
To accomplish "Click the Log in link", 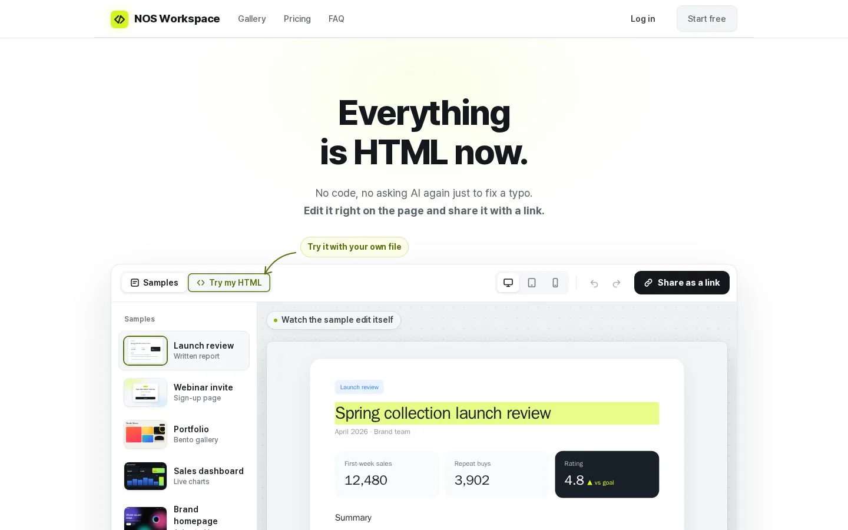I will tap(642, 19).
